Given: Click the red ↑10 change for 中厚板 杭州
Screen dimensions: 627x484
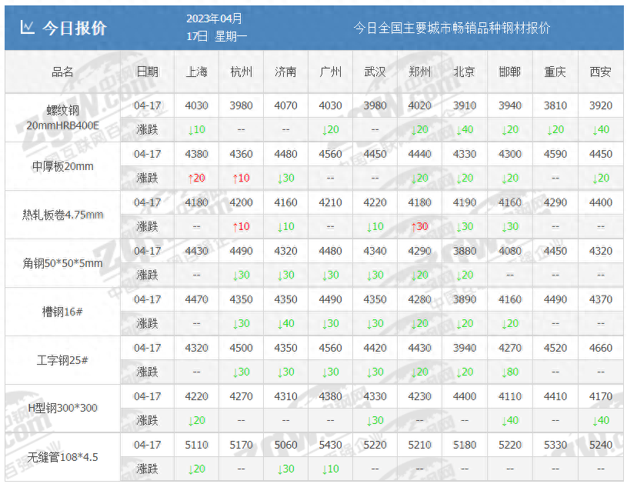Looking at the screenshot, I should (241, 178).
